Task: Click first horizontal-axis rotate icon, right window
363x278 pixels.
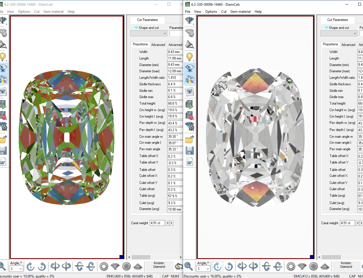Action: 266,266
